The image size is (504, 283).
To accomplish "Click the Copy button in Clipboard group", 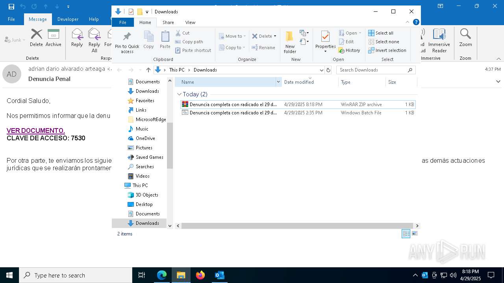I will click(148, 40).
